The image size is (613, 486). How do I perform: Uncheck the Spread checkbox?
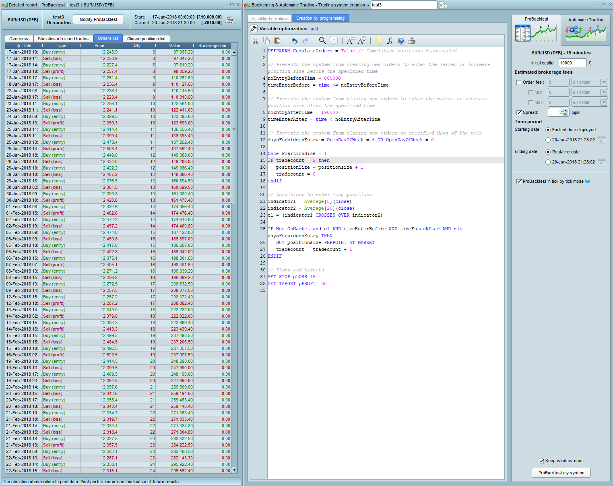(519, 113)
